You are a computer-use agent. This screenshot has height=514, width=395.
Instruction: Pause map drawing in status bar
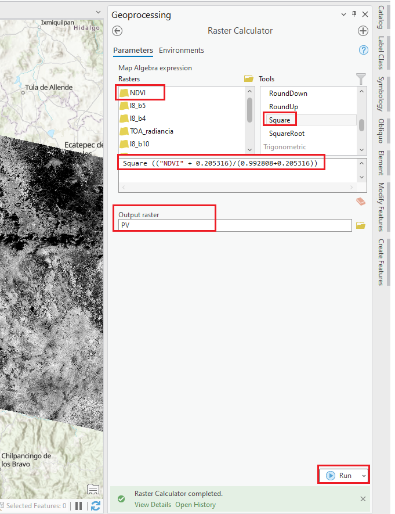click(x=79, y=506)
